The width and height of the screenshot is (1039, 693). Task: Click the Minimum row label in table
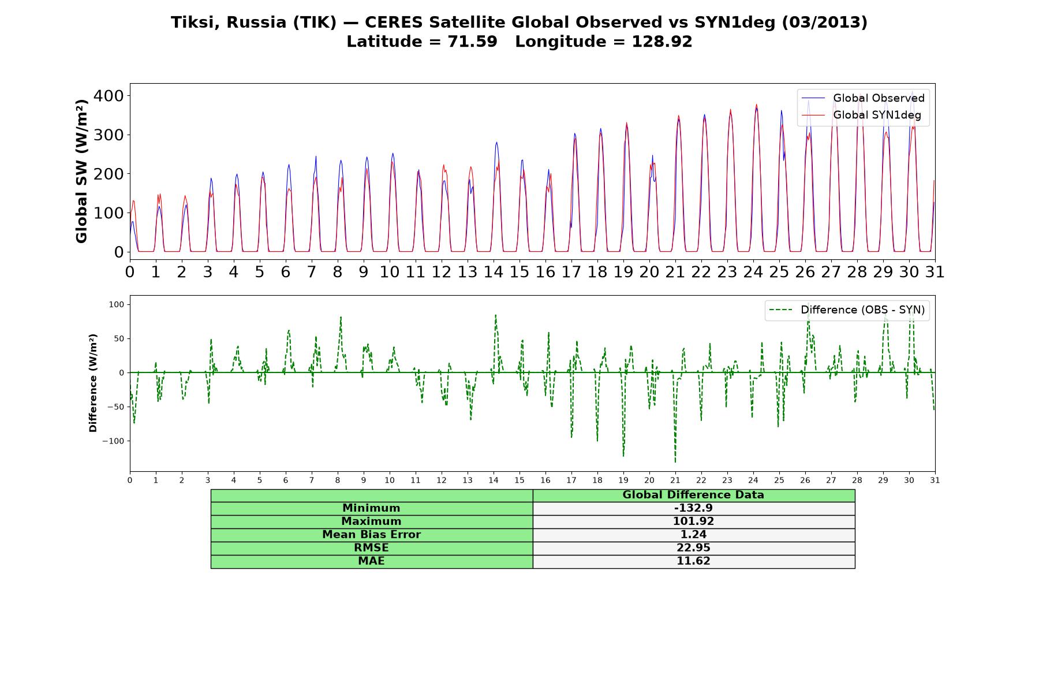click(x=371, y=508)
